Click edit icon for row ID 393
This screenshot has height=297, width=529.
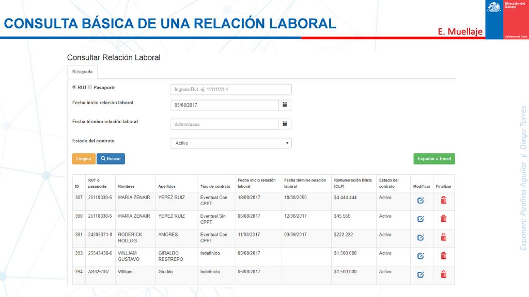(x=421, y=256)
